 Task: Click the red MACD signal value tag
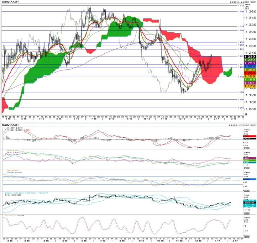point(250,136)
